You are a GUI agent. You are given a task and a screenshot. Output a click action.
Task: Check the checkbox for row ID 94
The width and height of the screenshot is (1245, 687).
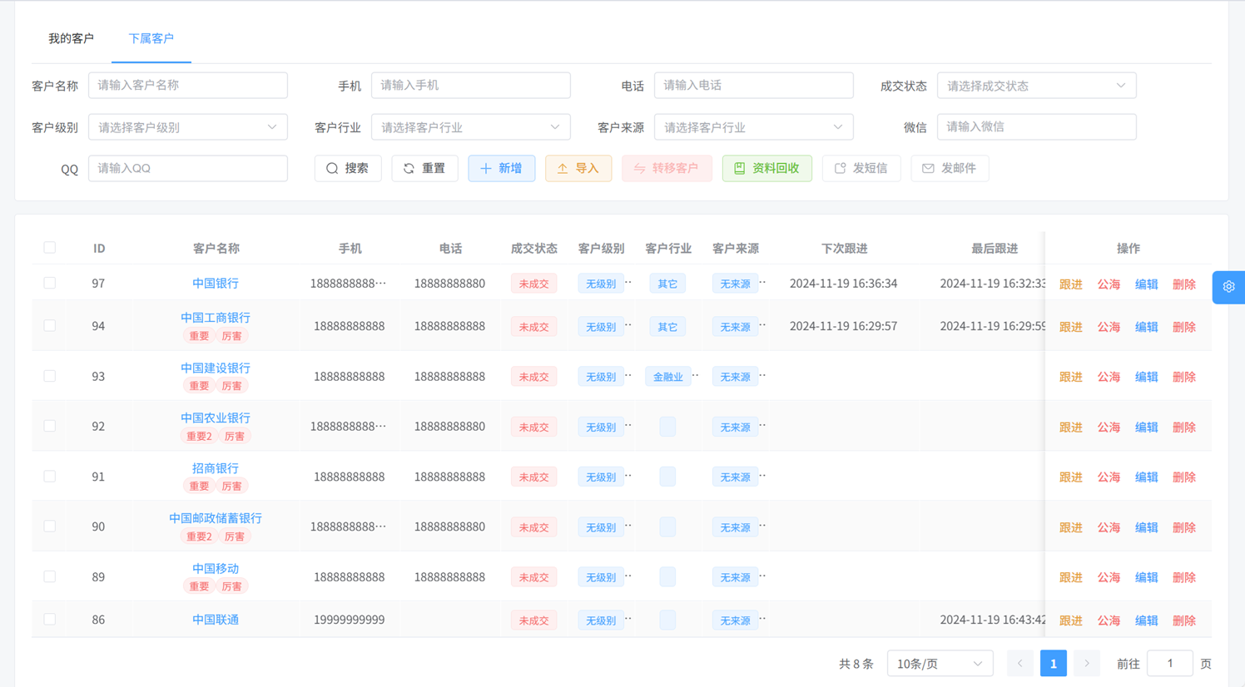pos(50,325)
